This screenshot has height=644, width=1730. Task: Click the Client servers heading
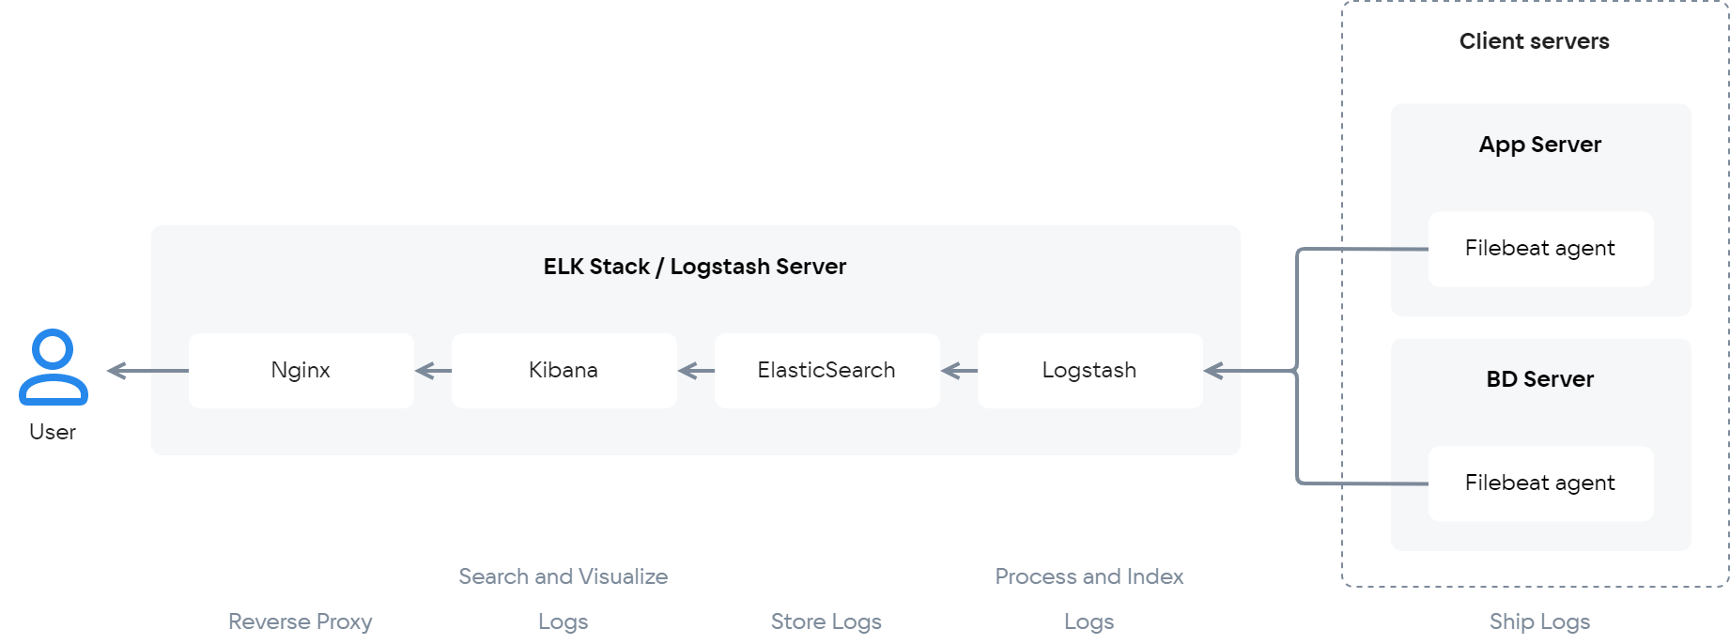pos(1534,41)
